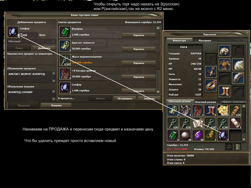Select the purple amethyst in inventory
The width and height of the screenshot is (251, 188).
[198, 135]
